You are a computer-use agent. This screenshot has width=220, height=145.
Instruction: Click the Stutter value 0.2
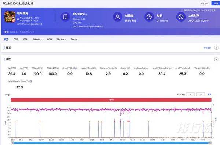125,74
